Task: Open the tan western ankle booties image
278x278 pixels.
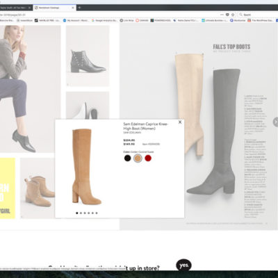Action: [38, 188]
